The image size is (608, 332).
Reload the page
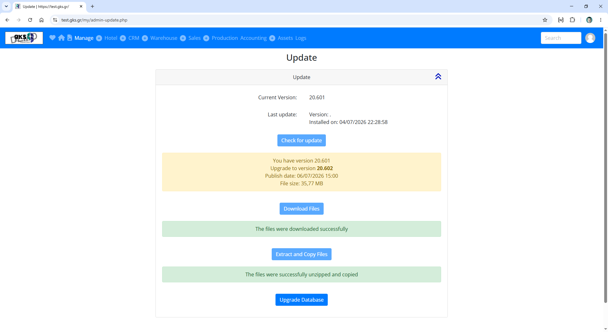tap(30, 20)
